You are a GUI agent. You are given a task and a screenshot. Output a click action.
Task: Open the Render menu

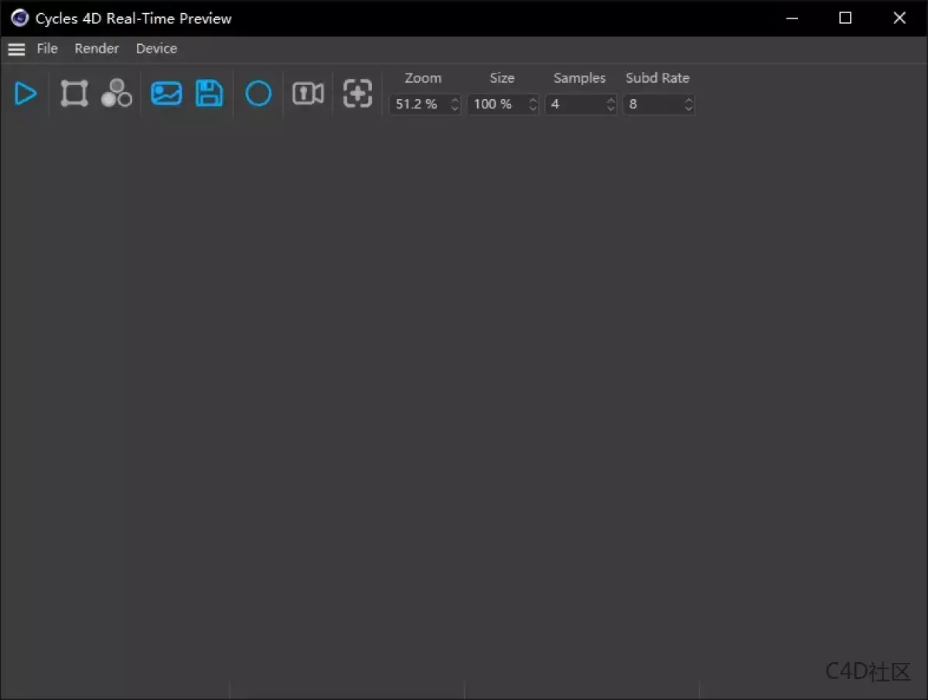(96, 49)
